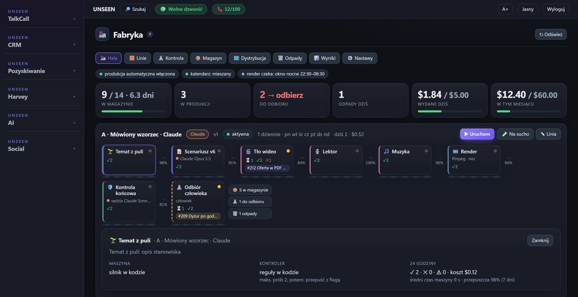Click the W magazynie progress bar
The width and height of the screenshot is (578, 297).
pyautogui.click(x=133, y=111)
